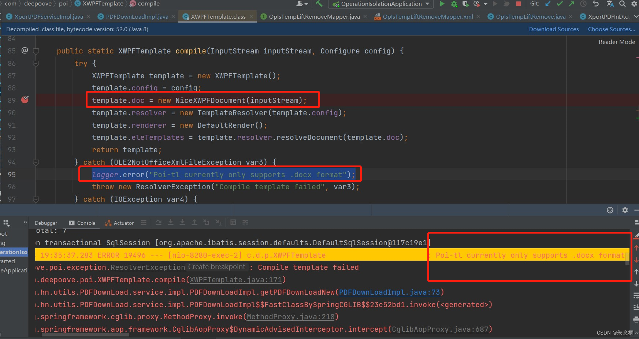This screenshot has width=639, height=339.
Task: Rollback changes with undo arrow icon
Action: pyautogui.click(x=595, y=4)
